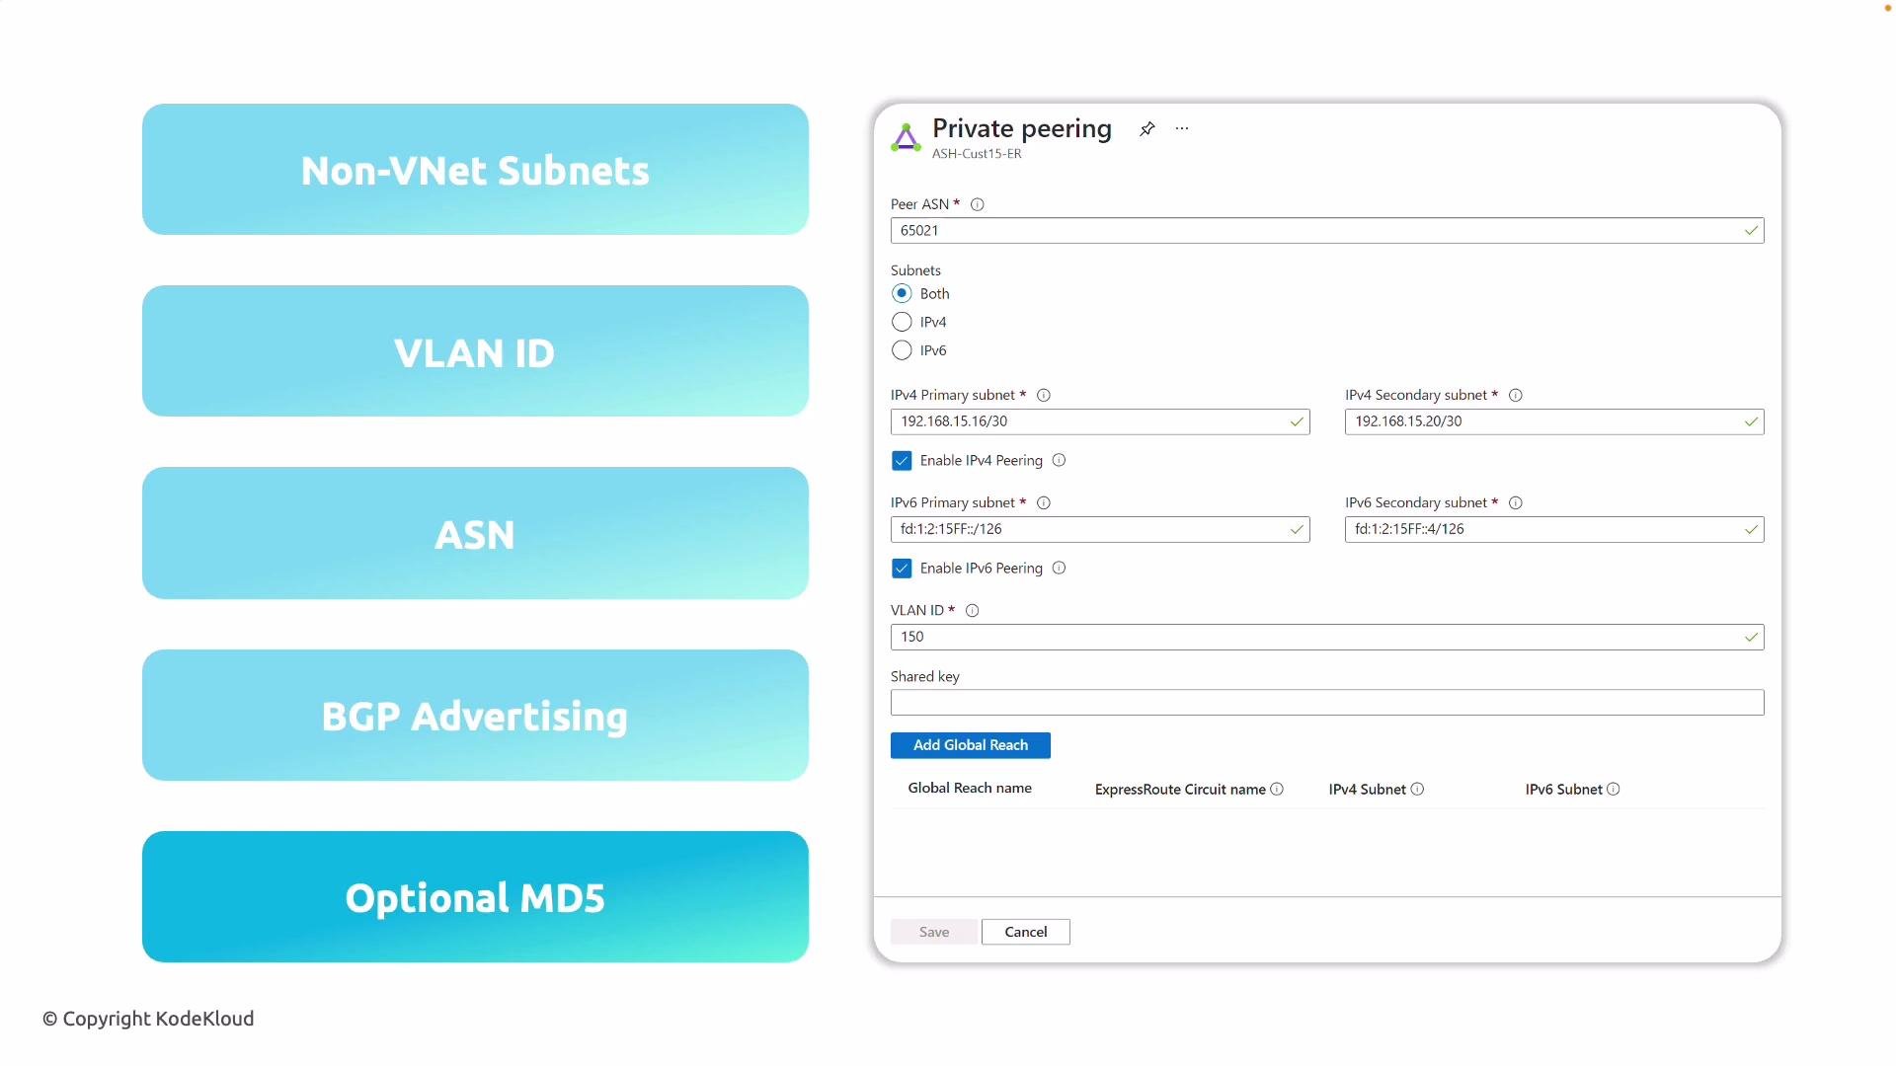This screenshot has width=1896, height=1066.
Task: Show info tooltip for IPv4 Primary subnet
Action: (1043, 395)
